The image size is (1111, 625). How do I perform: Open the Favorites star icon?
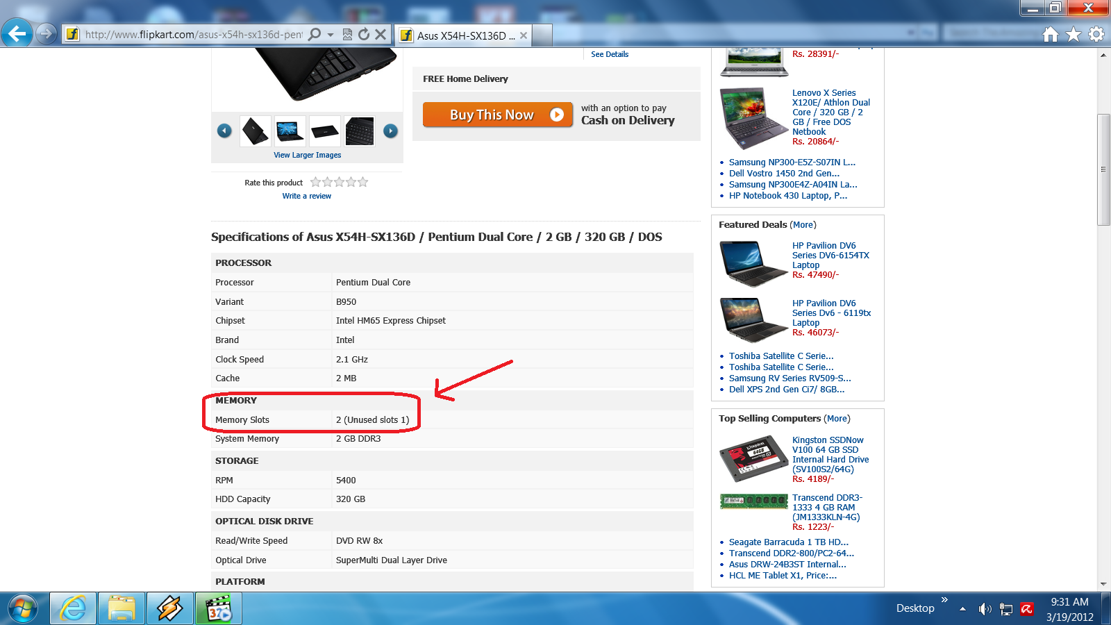(x=1074, y=34)
